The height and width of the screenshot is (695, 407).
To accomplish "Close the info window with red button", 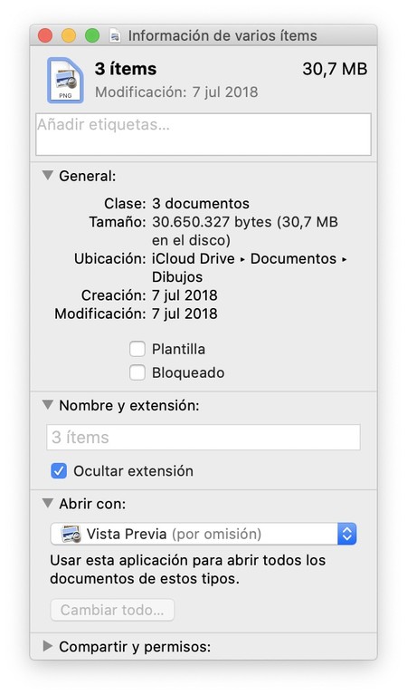I will click(x=45, y=35).
